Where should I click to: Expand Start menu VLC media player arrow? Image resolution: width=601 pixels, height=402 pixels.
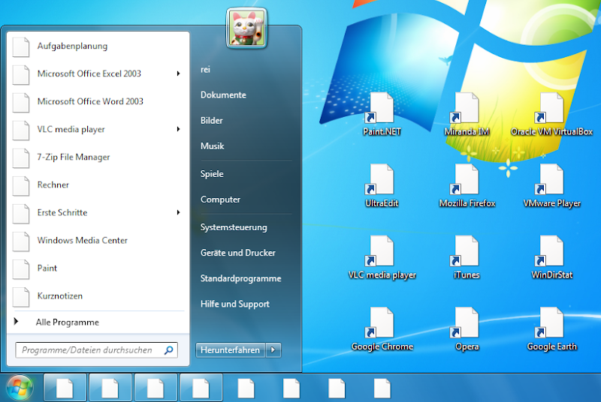178,129
